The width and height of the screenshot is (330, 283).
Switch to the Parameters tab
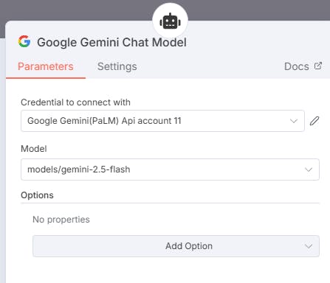46,66
